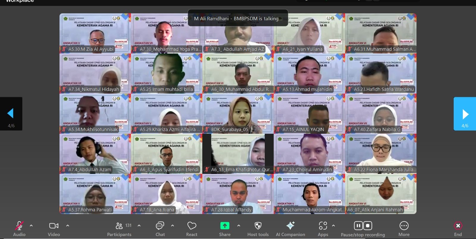This screenshot has height=239, width=476.
Task: Go to previous gallery page with left arrow
Action: (11, 114)
